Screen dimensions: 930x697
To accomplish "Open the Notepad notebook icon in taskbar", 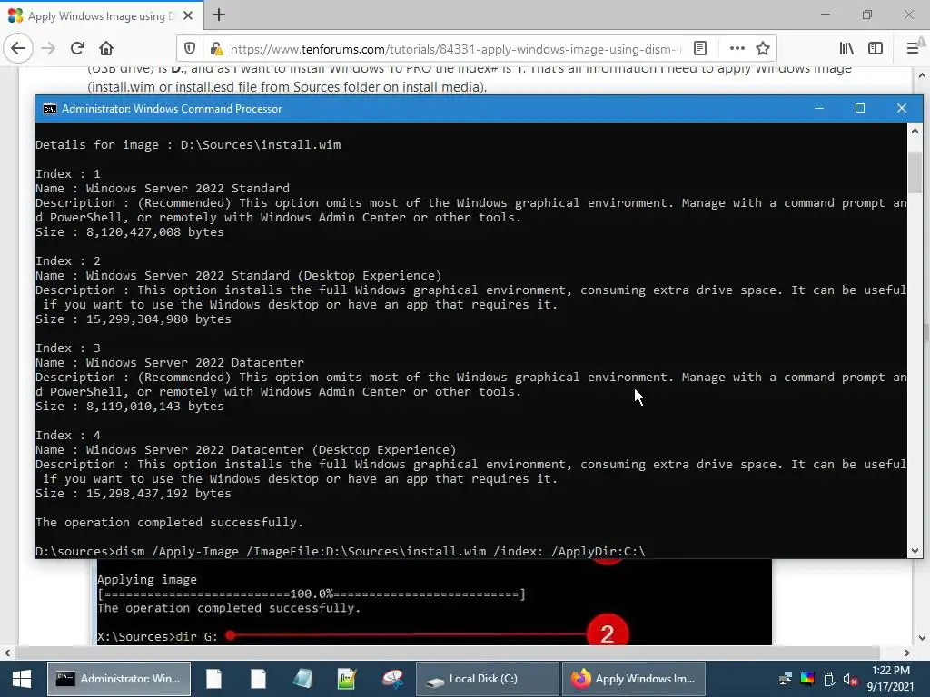I will point(302,679).
